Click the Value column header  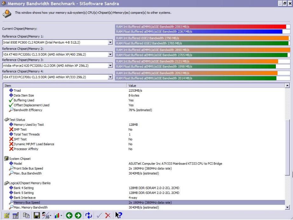206,86
